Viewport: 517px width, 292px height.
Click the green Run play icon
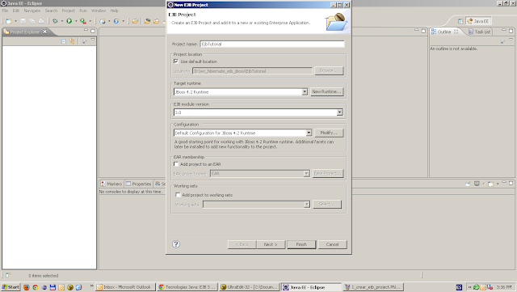click(x=69, y=21)
